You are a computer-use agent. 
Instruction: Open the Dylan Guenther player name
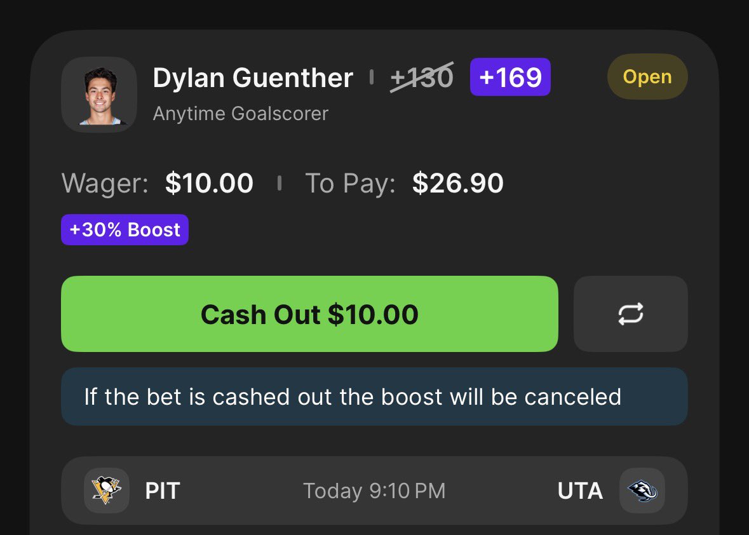(x=253, y=78)
